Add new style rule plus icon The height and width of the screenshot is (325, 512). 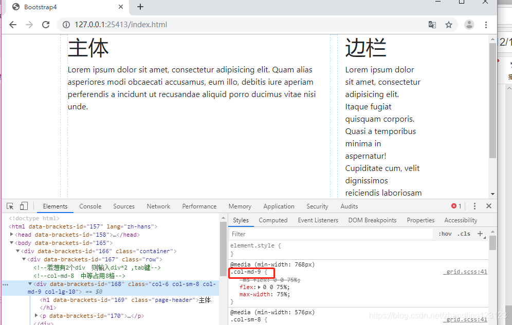(x=480, y=234)
